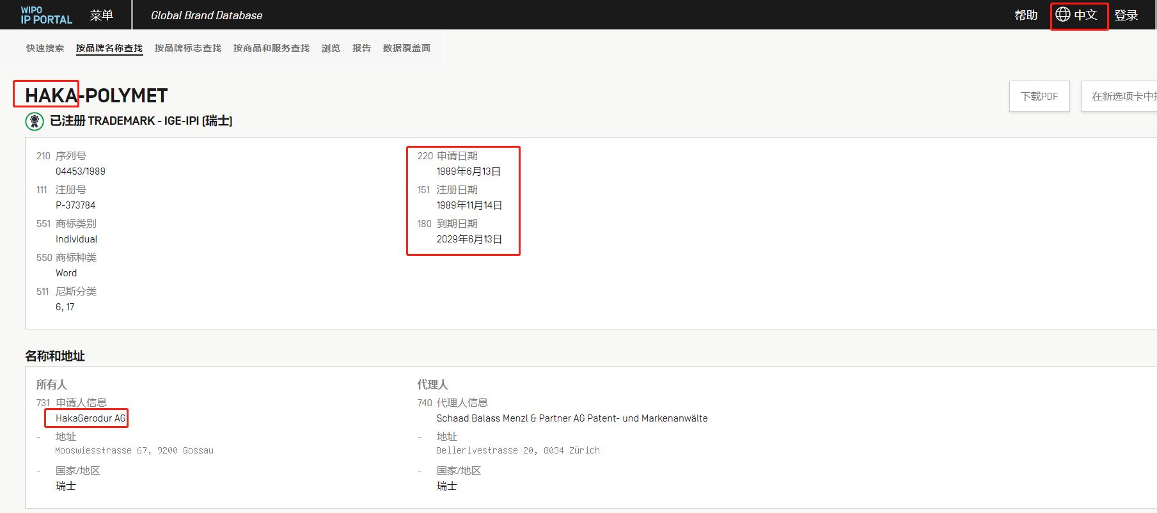Click the 下载PDF button

[x=1039, y=97]
